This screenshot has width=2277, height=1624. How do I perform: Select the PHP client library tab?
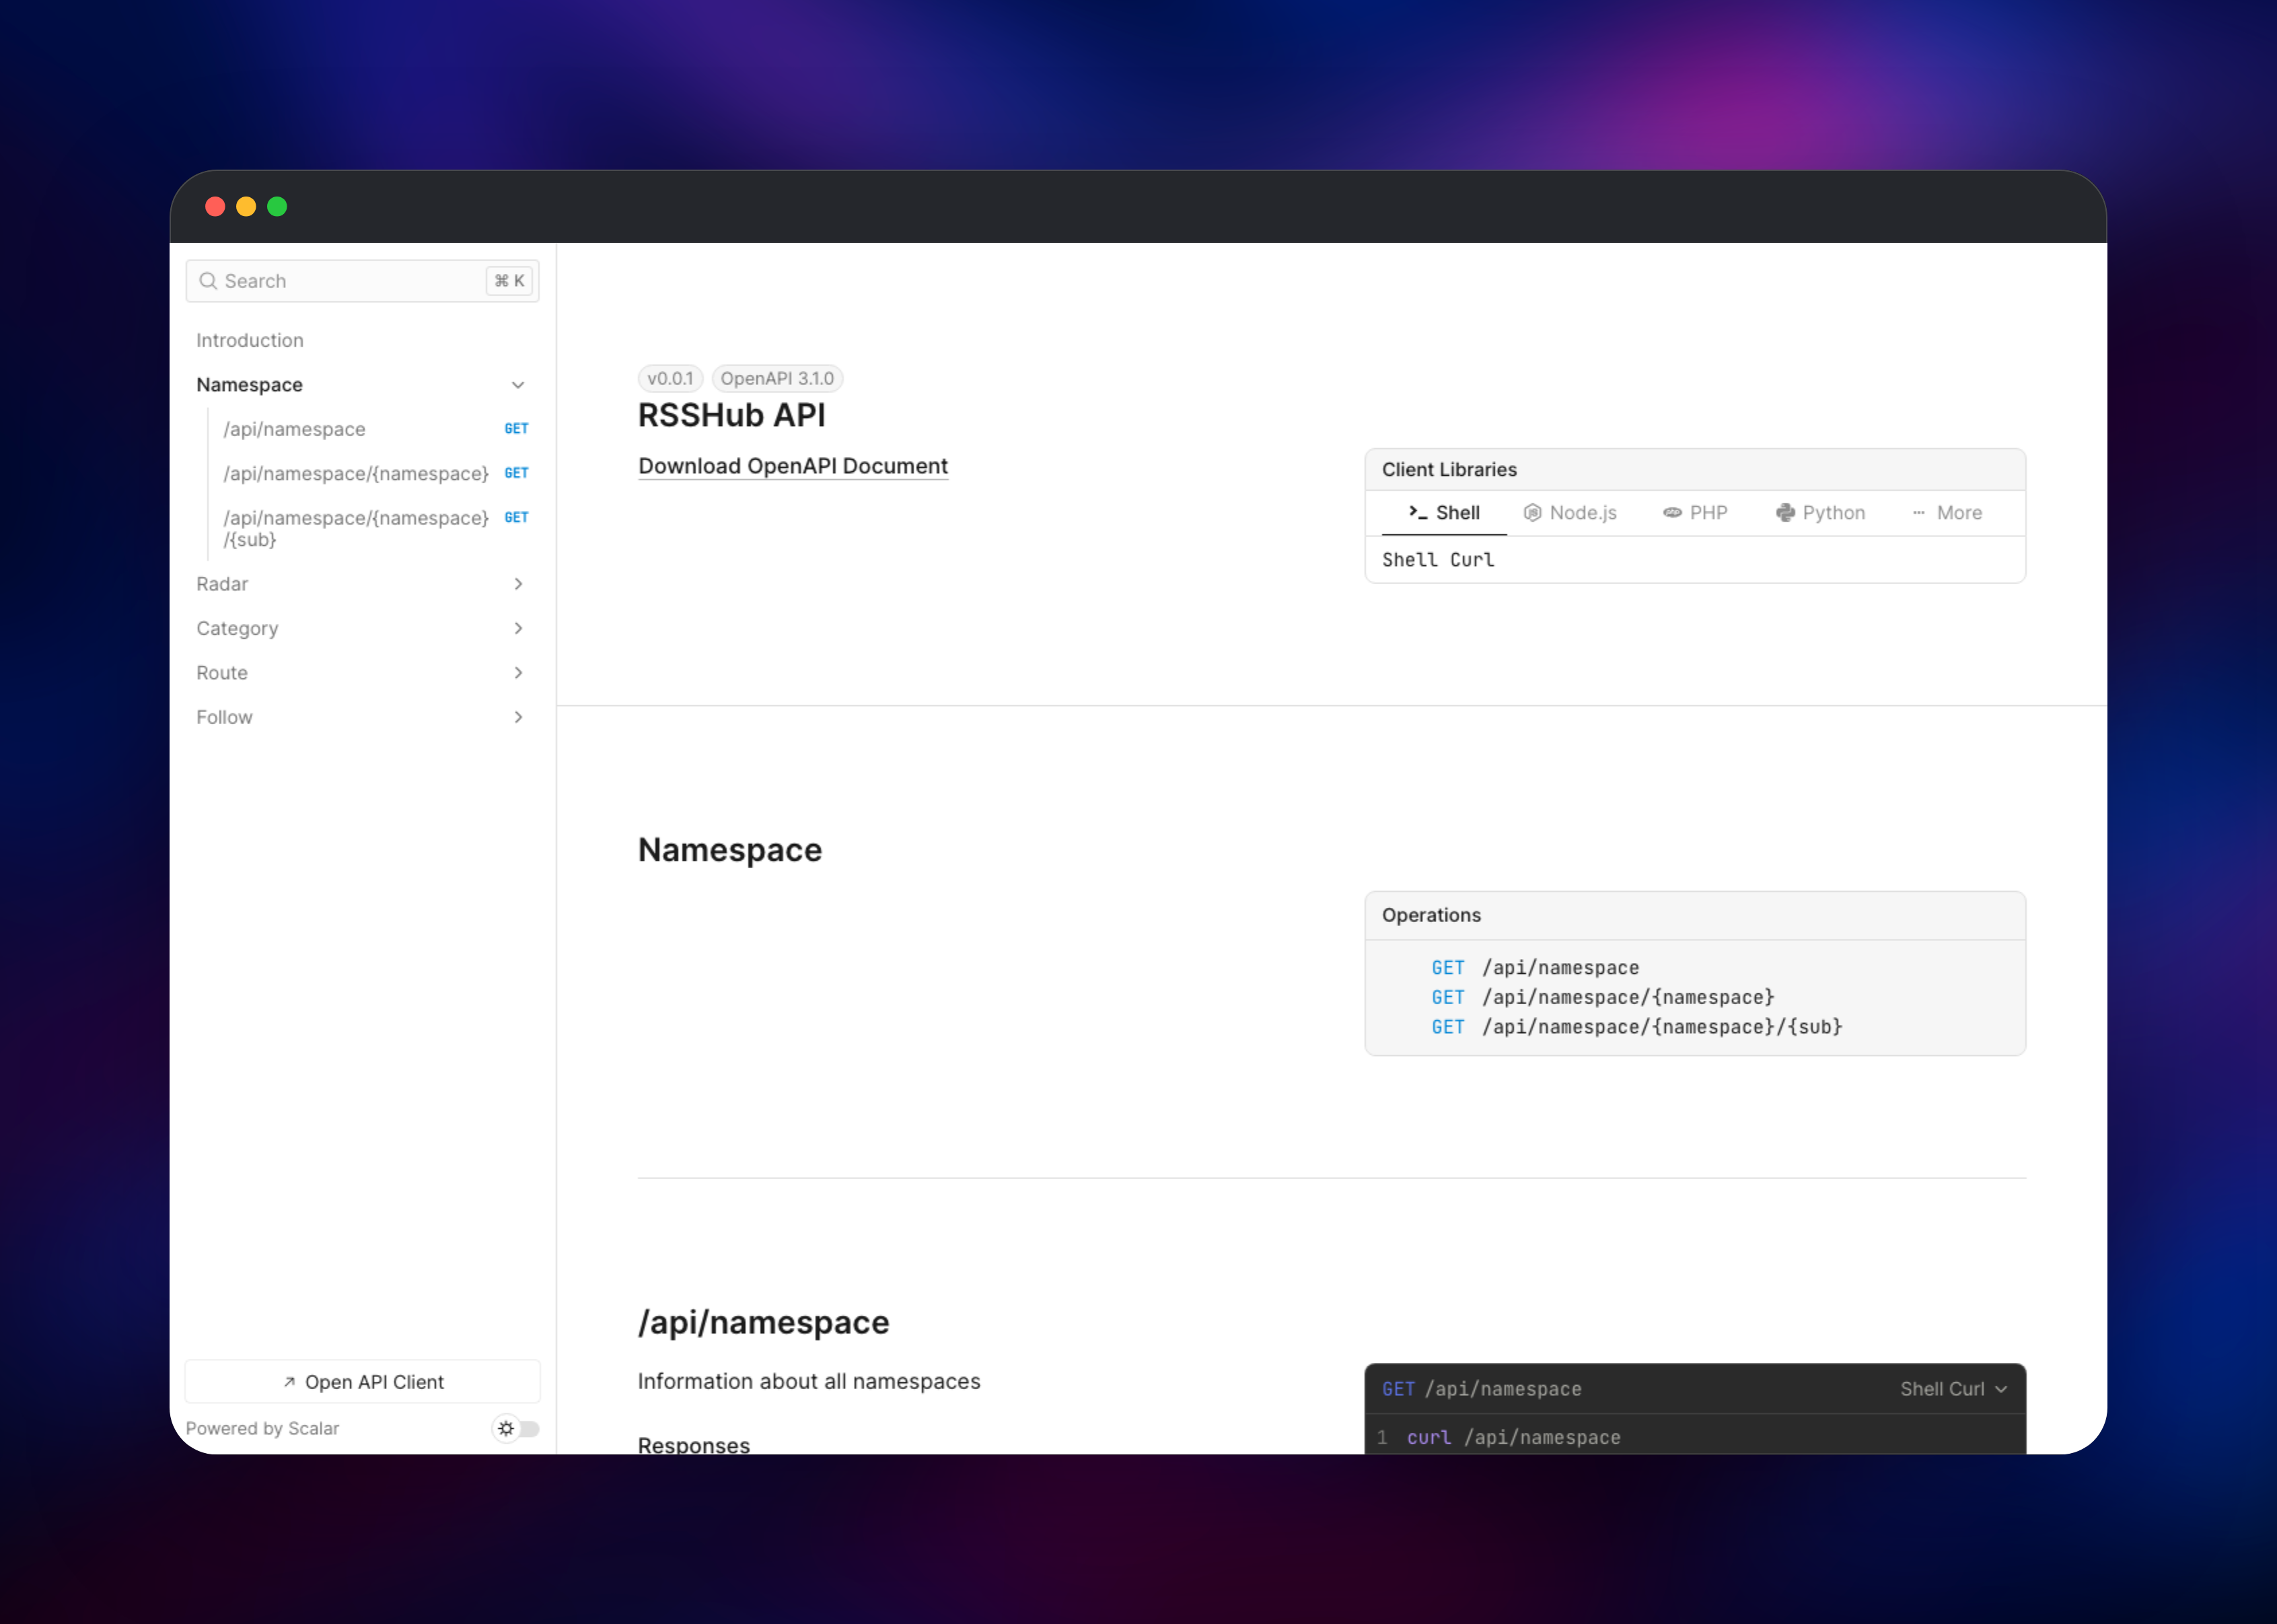click(1694, 513)
